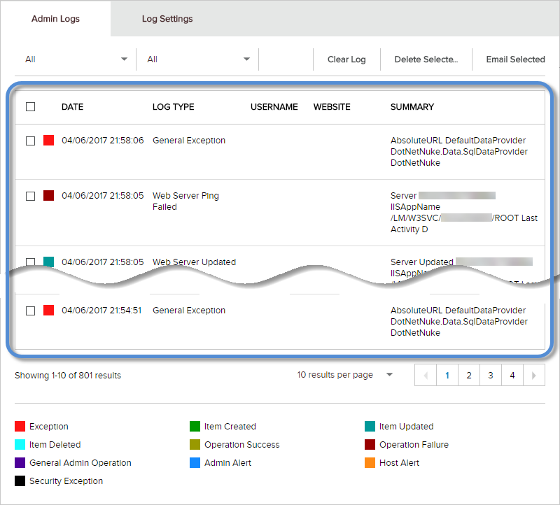This screenshot has width=560, height=505.
Task: Click the 21:58:06 General Exception log type
Action: (x=189, y=141)
